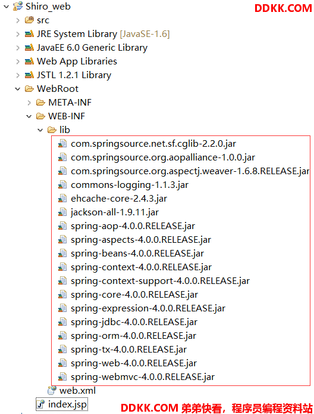Click the Shiro_web project icon
Screen dimensions: 314x414
click(18, 7)
